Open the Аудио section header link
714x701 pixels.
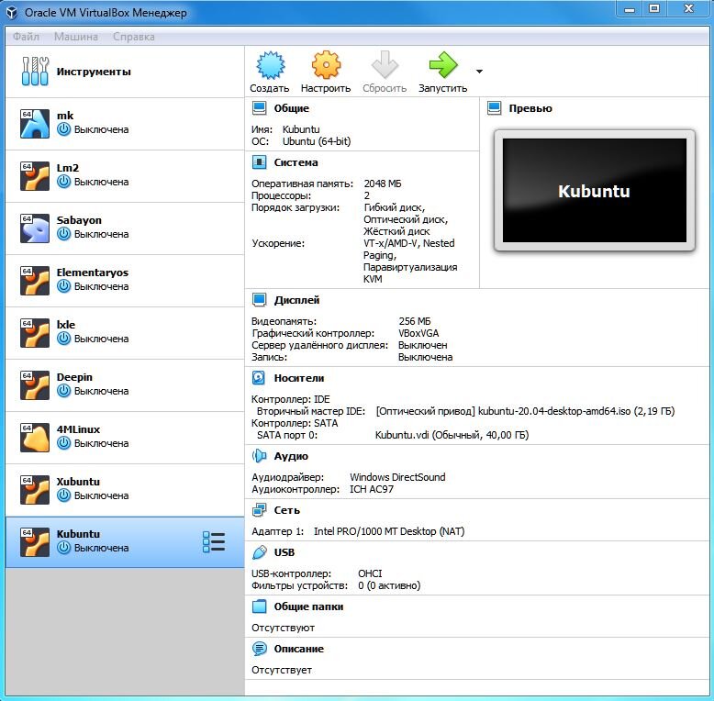coord(291,456)
